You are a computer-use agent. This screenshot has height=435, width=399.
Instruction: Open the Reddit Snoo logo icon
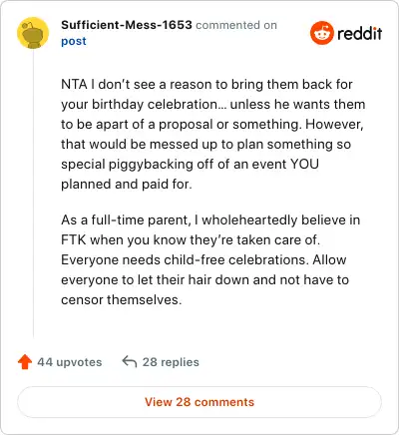click(321, 33)
